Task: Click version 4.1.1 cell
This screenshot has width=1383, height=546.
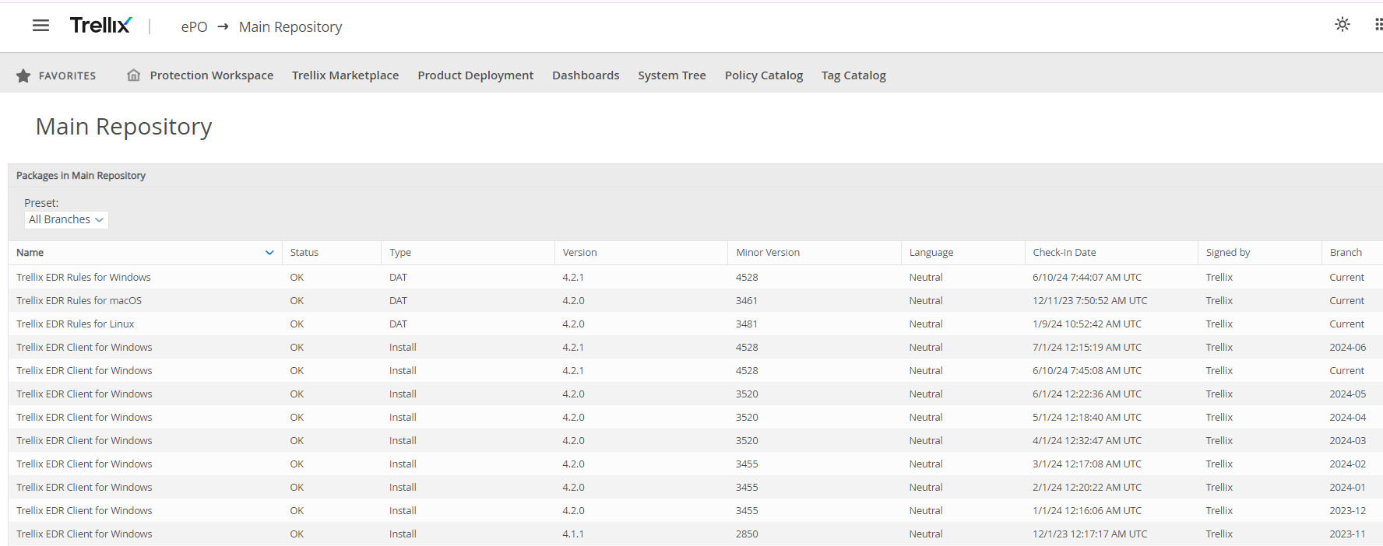Action: point(573,534)
